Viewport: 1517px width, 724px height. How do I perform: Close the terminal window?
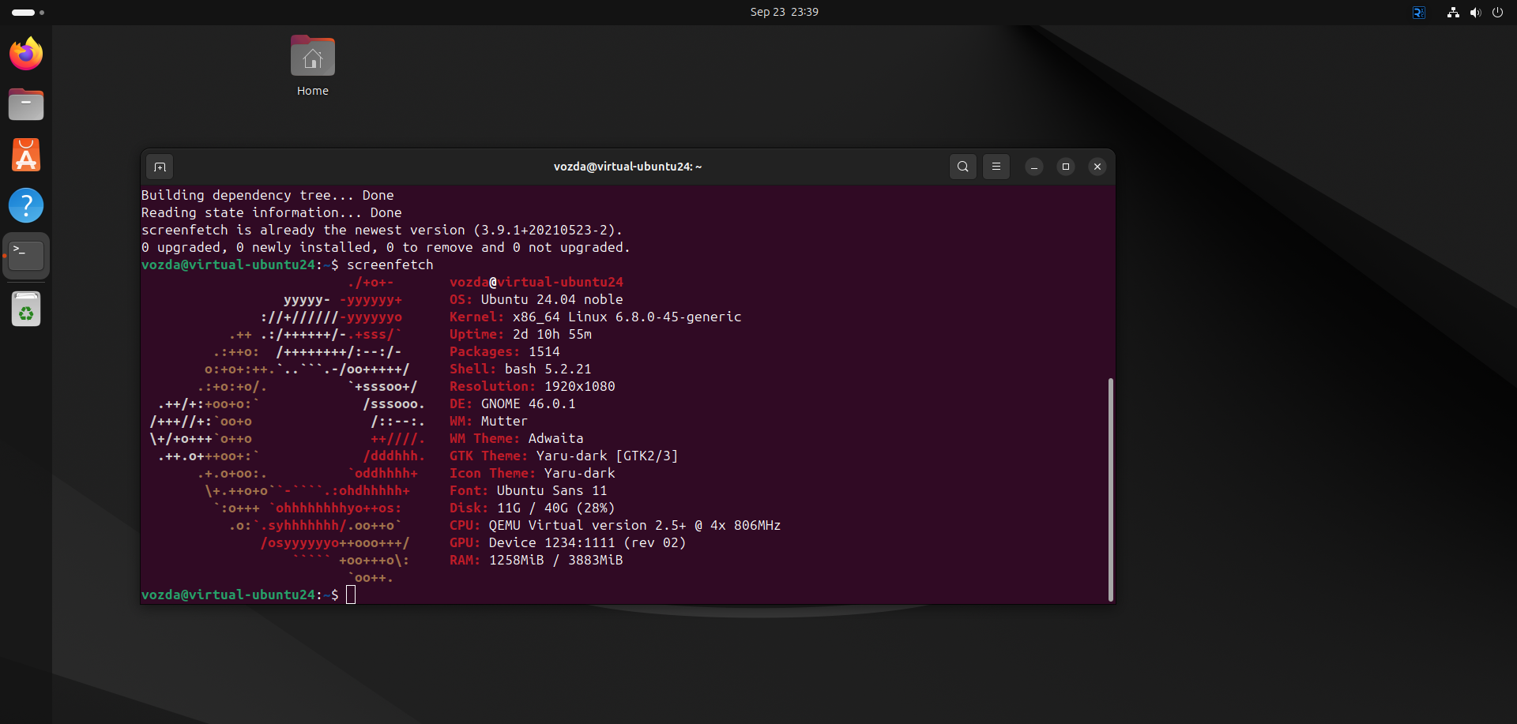[1097, 167]
